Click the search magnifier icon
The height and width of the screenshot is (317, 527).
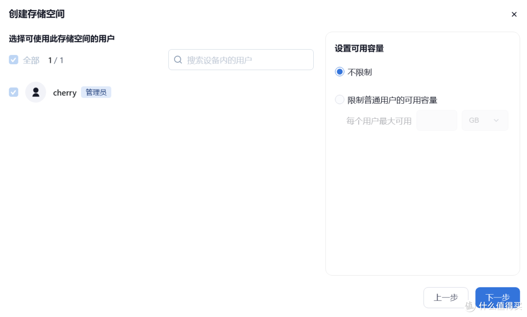[178, 59]
